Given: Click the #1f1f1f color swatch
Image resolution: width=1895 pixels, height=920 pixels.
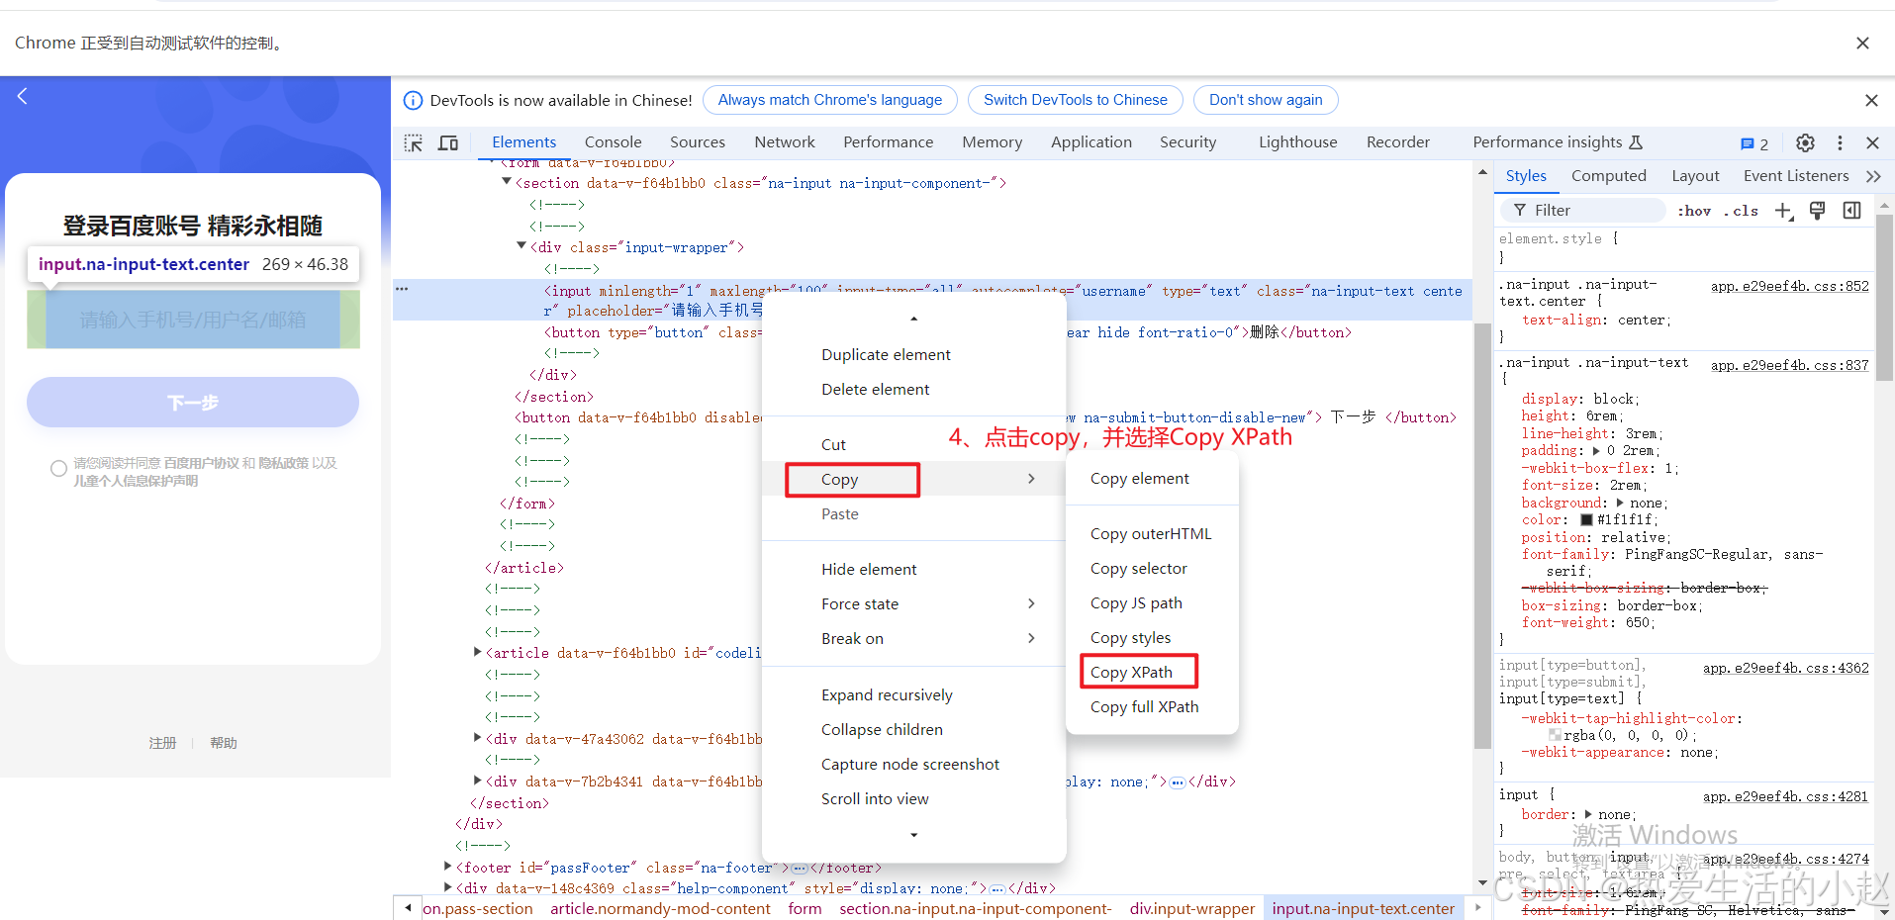Looking at the screenshot, I should (1586, 520).
